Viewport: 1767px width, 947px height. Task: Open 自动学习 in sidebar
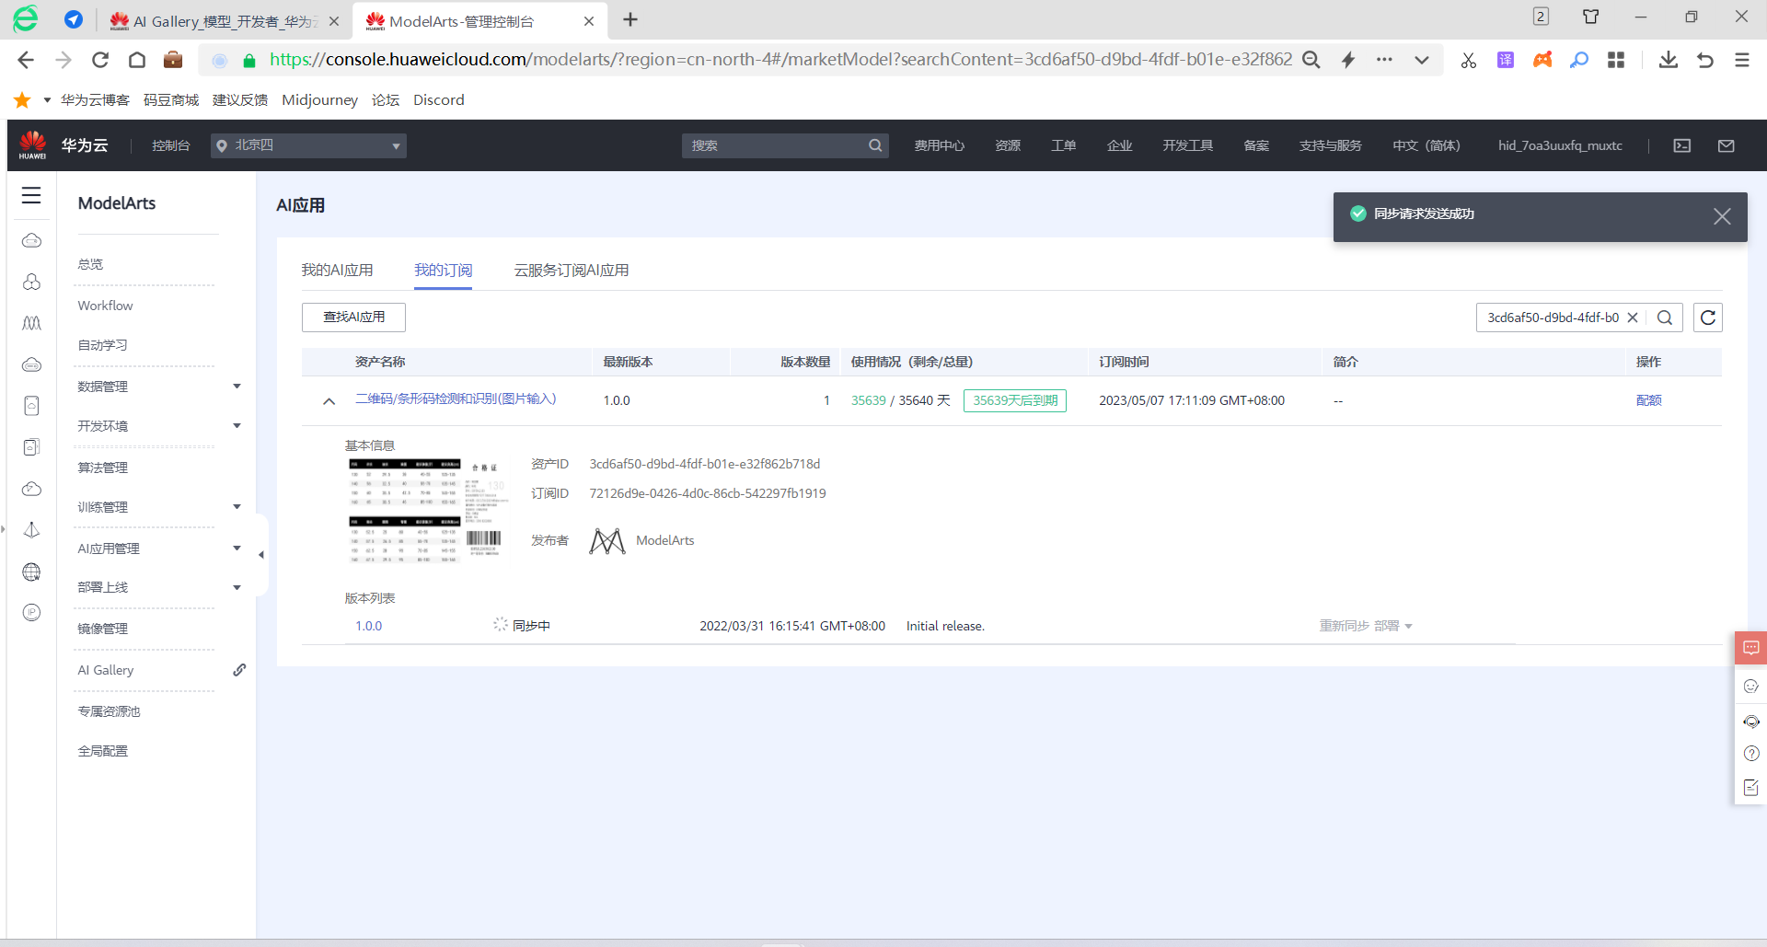click(x=102, y=345)
